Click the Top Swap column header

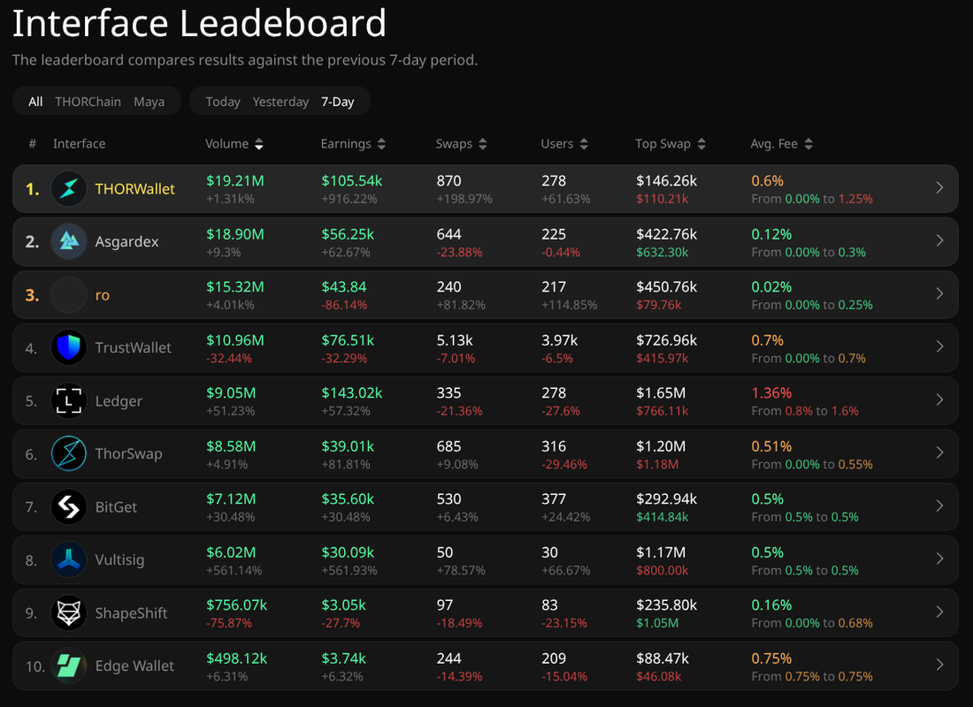[663, 144]
